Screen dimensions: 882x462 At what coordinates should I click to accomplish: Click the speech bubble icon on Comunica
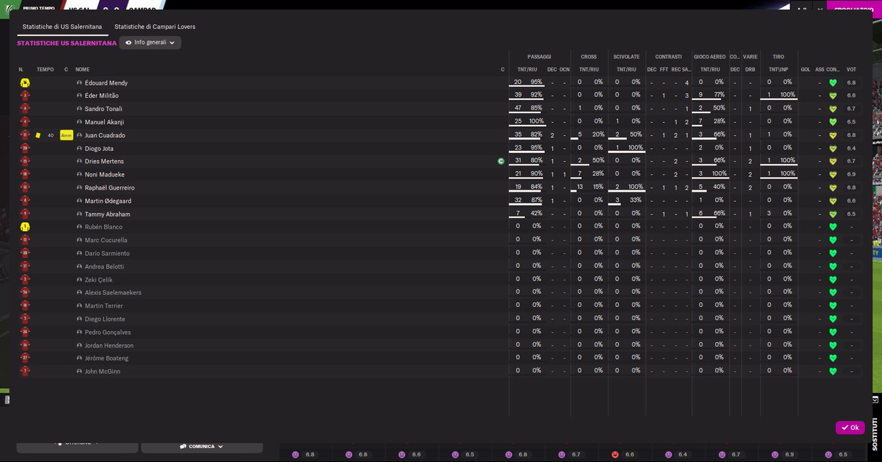coord(183,447)
